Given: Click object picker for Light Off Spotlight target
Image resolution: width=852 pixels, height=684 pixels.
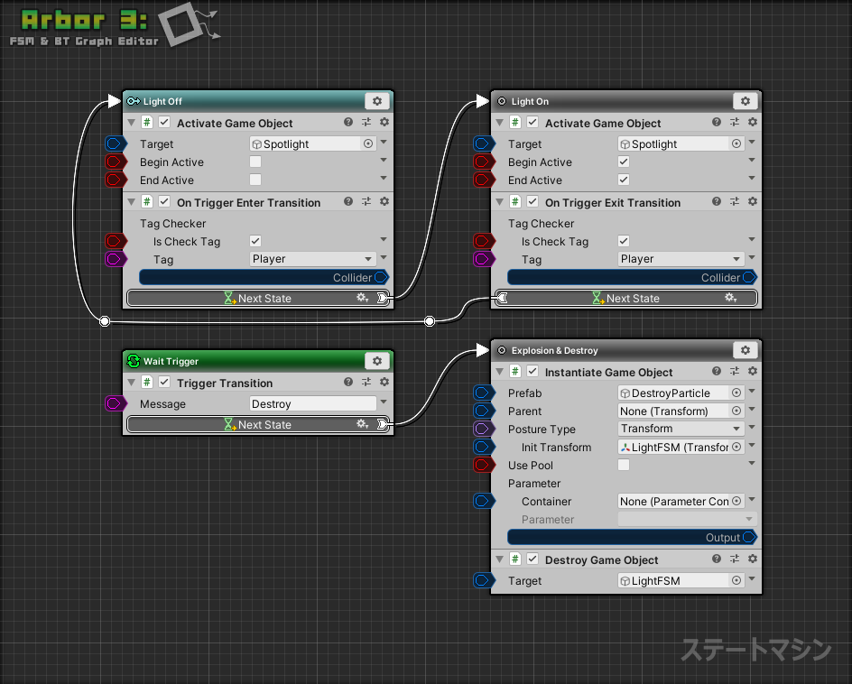Looking at the screenshot, I should click(368, 143).
